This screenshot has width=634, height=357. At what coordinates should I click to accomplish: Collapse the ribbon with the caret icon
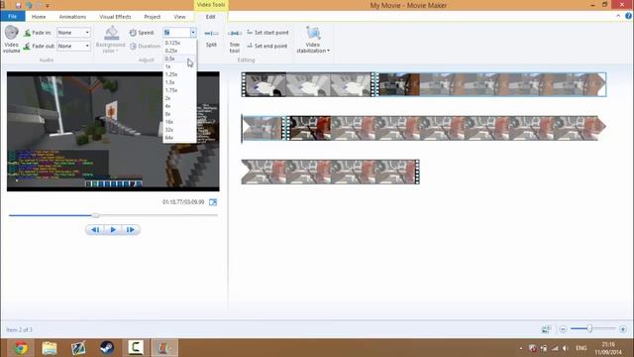coord(618,16)
